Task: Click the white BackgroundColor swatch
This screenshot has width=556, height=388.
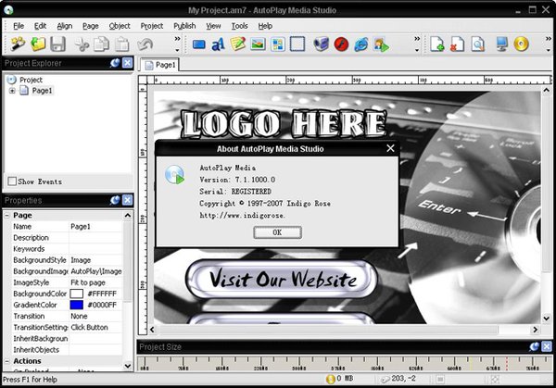Action: coord(76,294)
